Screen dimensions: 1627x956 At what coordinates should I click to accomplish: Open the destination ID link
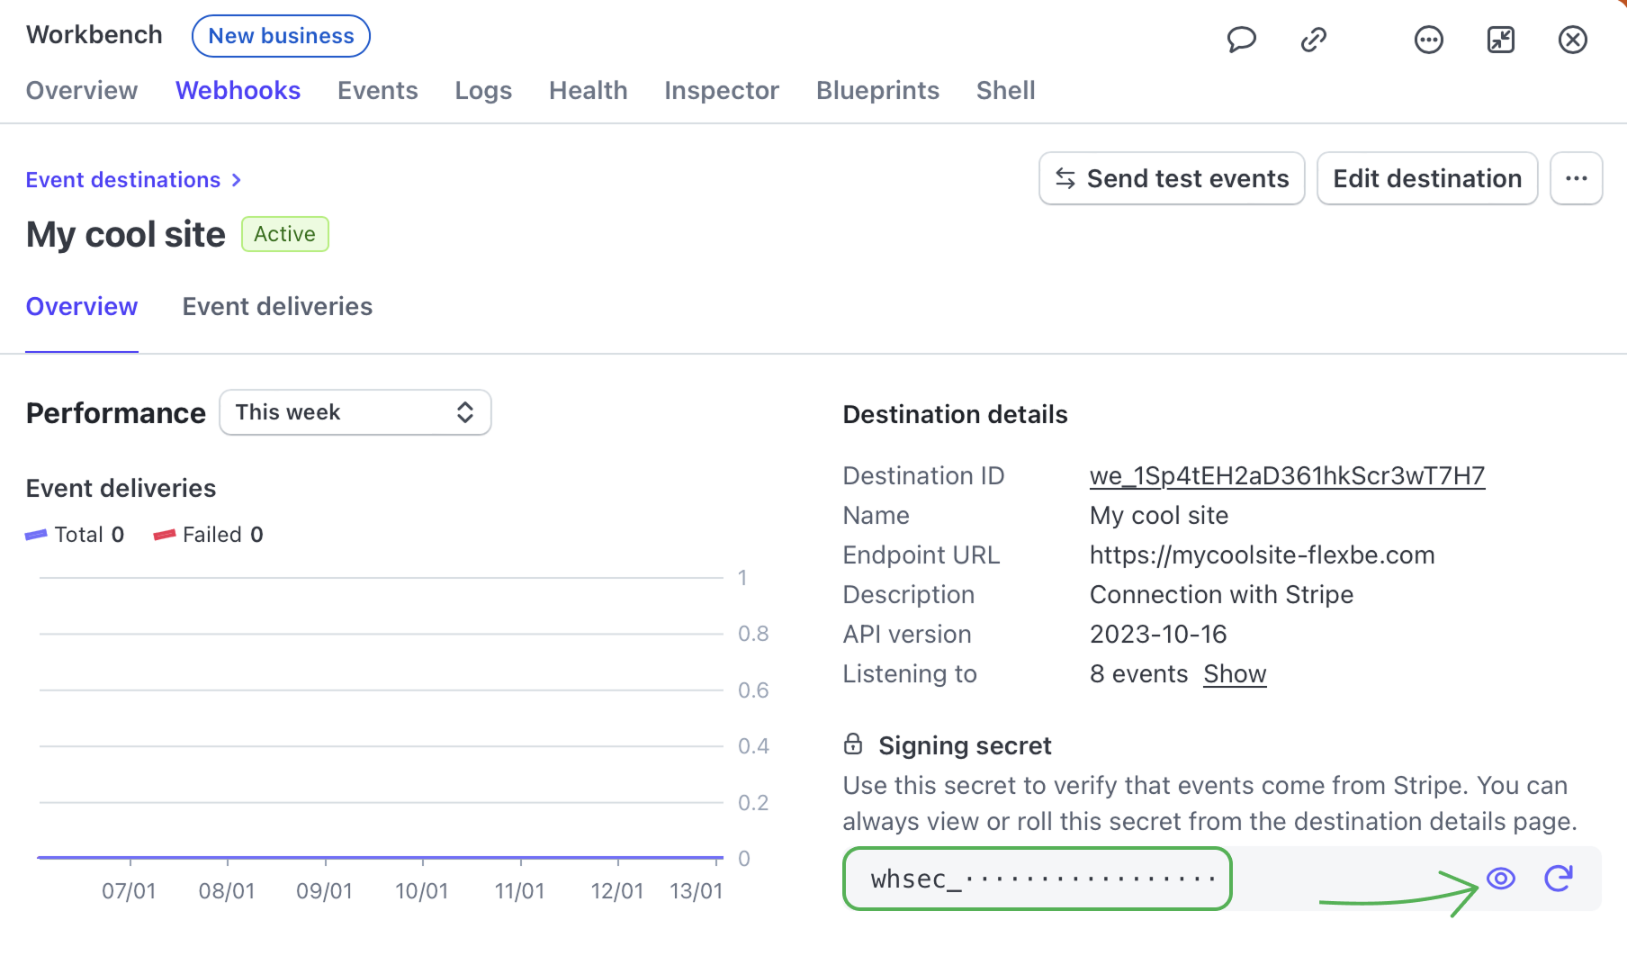point(1286,476)
